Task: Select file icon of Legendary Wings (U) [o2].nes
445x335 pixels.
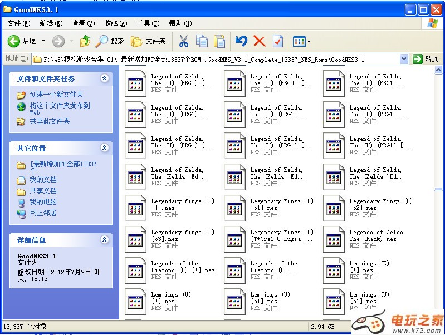Action: point(334,208)
